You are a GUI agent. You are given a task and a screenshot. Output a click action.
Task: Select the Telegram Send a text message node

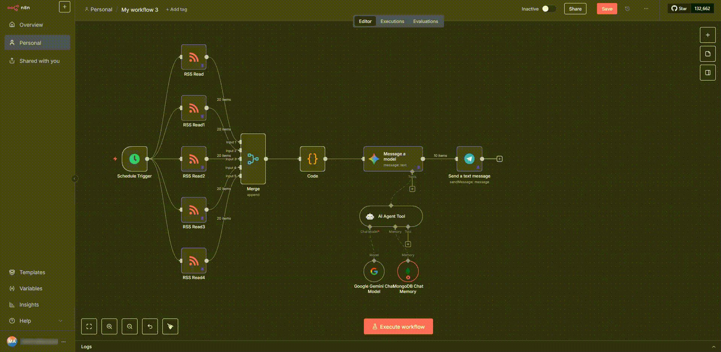point(469,159)
